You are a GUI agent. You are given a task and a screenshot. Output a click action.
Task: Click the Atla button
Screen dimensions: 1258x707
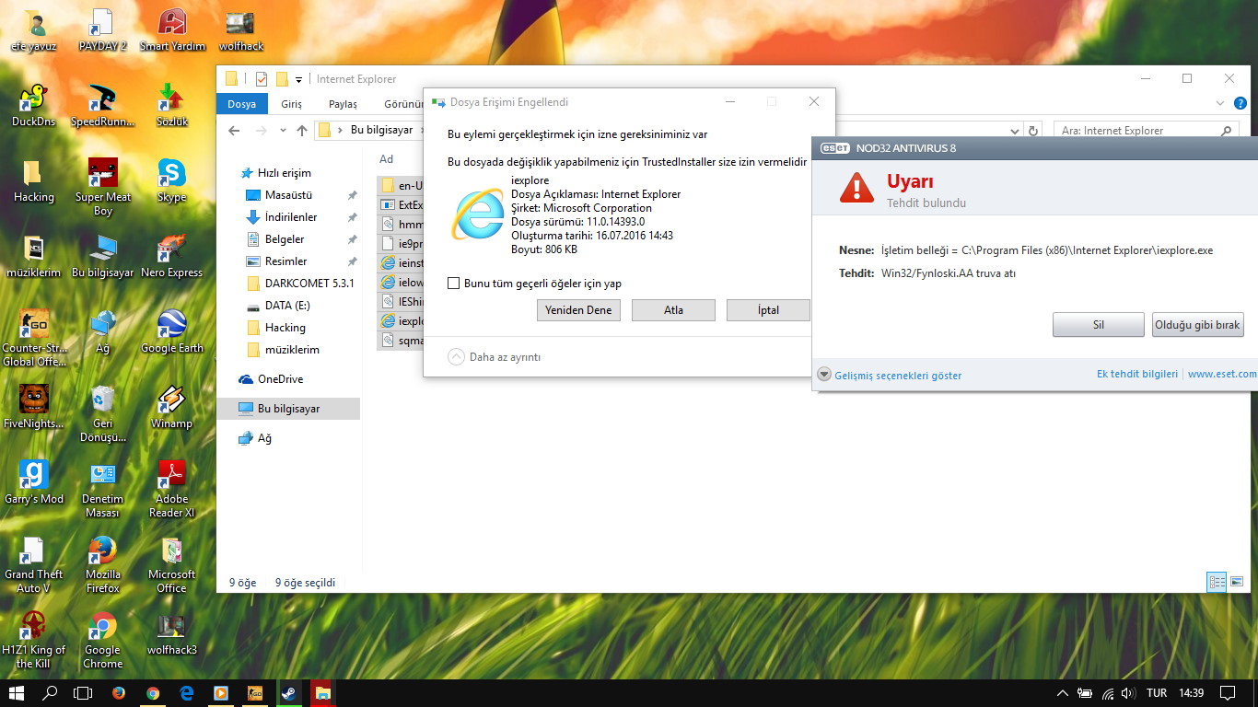[673, 310]
